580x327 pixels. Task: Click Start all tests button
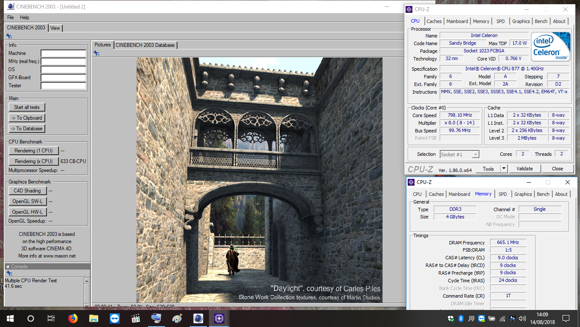pyautogui.click(x=27, y=107)
